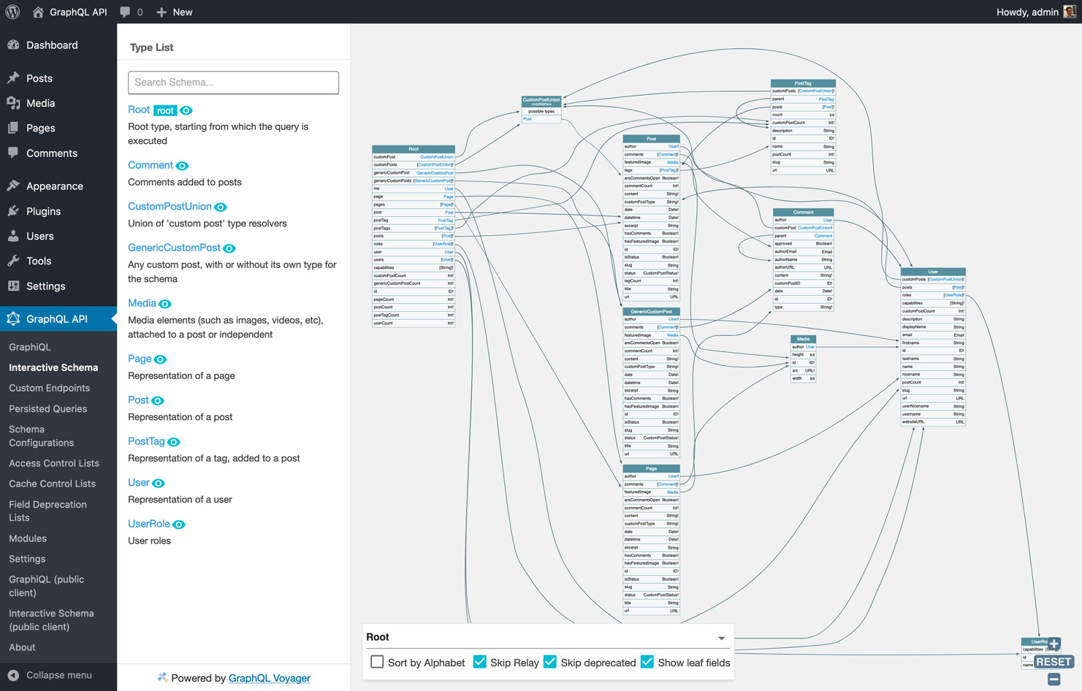
Task: Select the Media node header in graph
Action: (803, 339)
